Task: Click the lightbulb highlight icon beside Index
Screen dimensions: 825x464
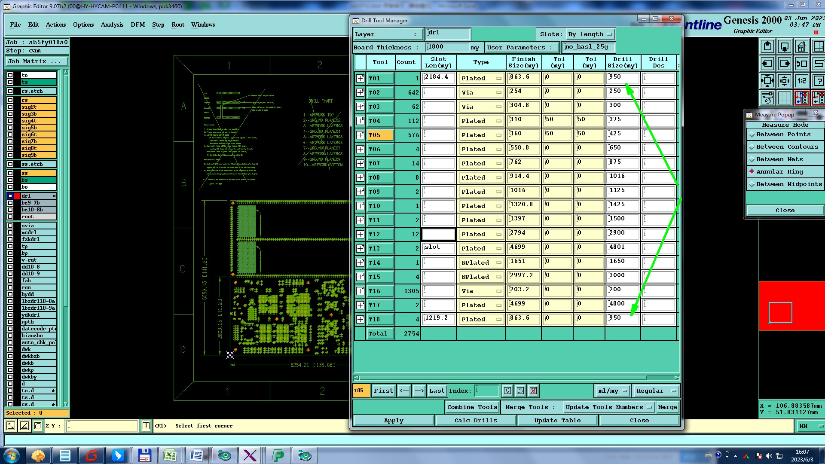Action: pyautogui.click(x=507, y=391)
